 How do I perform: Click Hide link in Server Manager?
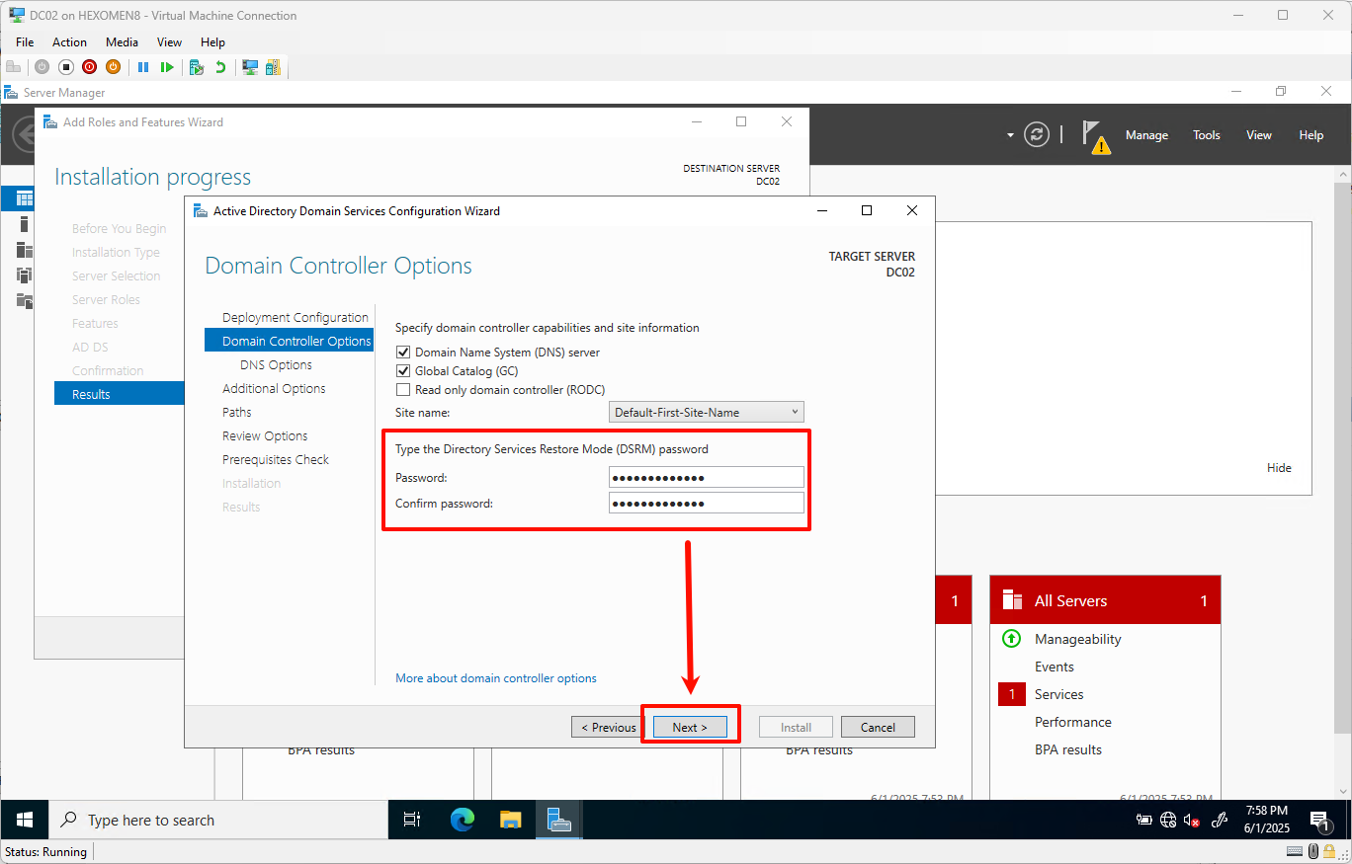point(1279,468)
